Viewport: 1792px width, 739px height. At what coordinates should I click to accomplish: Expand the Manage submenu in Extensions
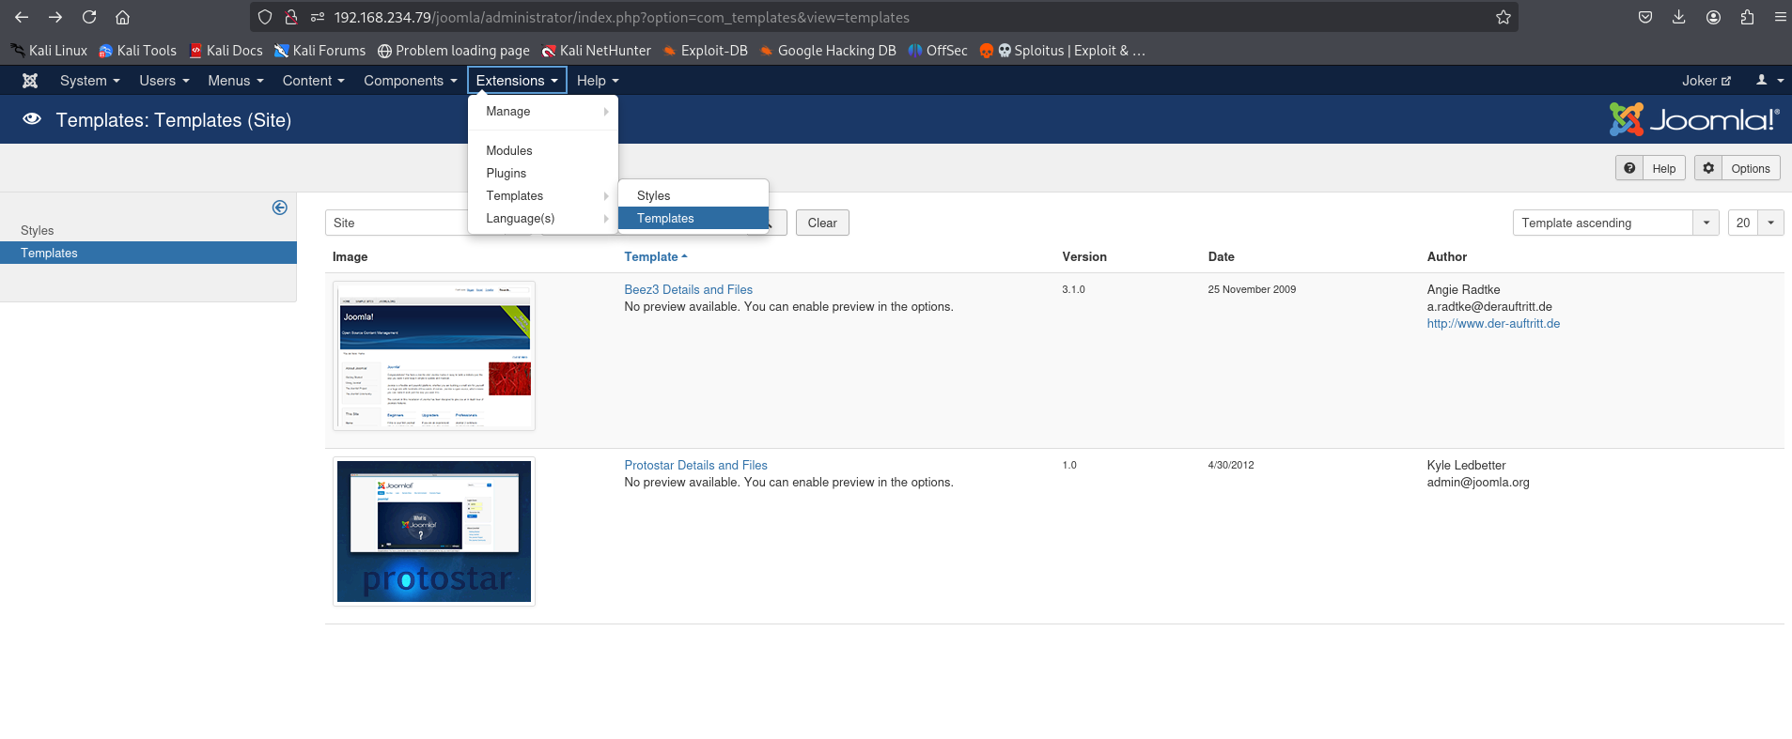[x=543, y=111]
